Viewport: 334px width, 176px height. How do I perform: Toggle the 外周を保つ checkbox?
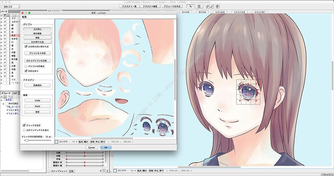26,71
